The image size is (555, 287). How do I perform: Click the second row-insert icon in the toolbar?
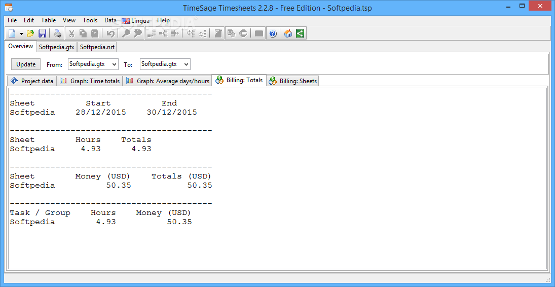pyautogui.click(x=163, y=33)
